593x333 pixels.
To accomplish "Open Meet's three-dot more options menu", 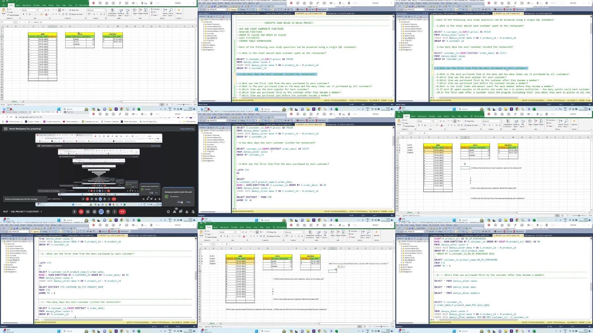I will (115, 212).
